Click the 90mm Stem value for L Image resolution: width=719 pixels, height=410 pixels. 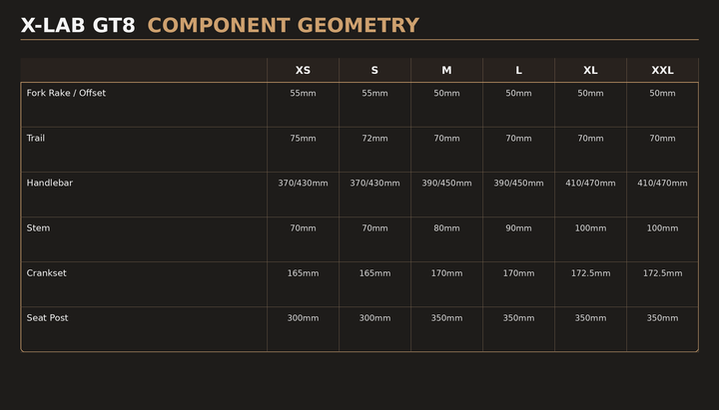point(518,228)
